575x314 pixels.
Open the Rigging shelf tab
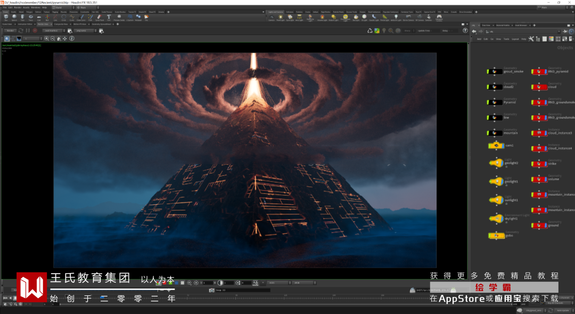(x=55, y=12)
